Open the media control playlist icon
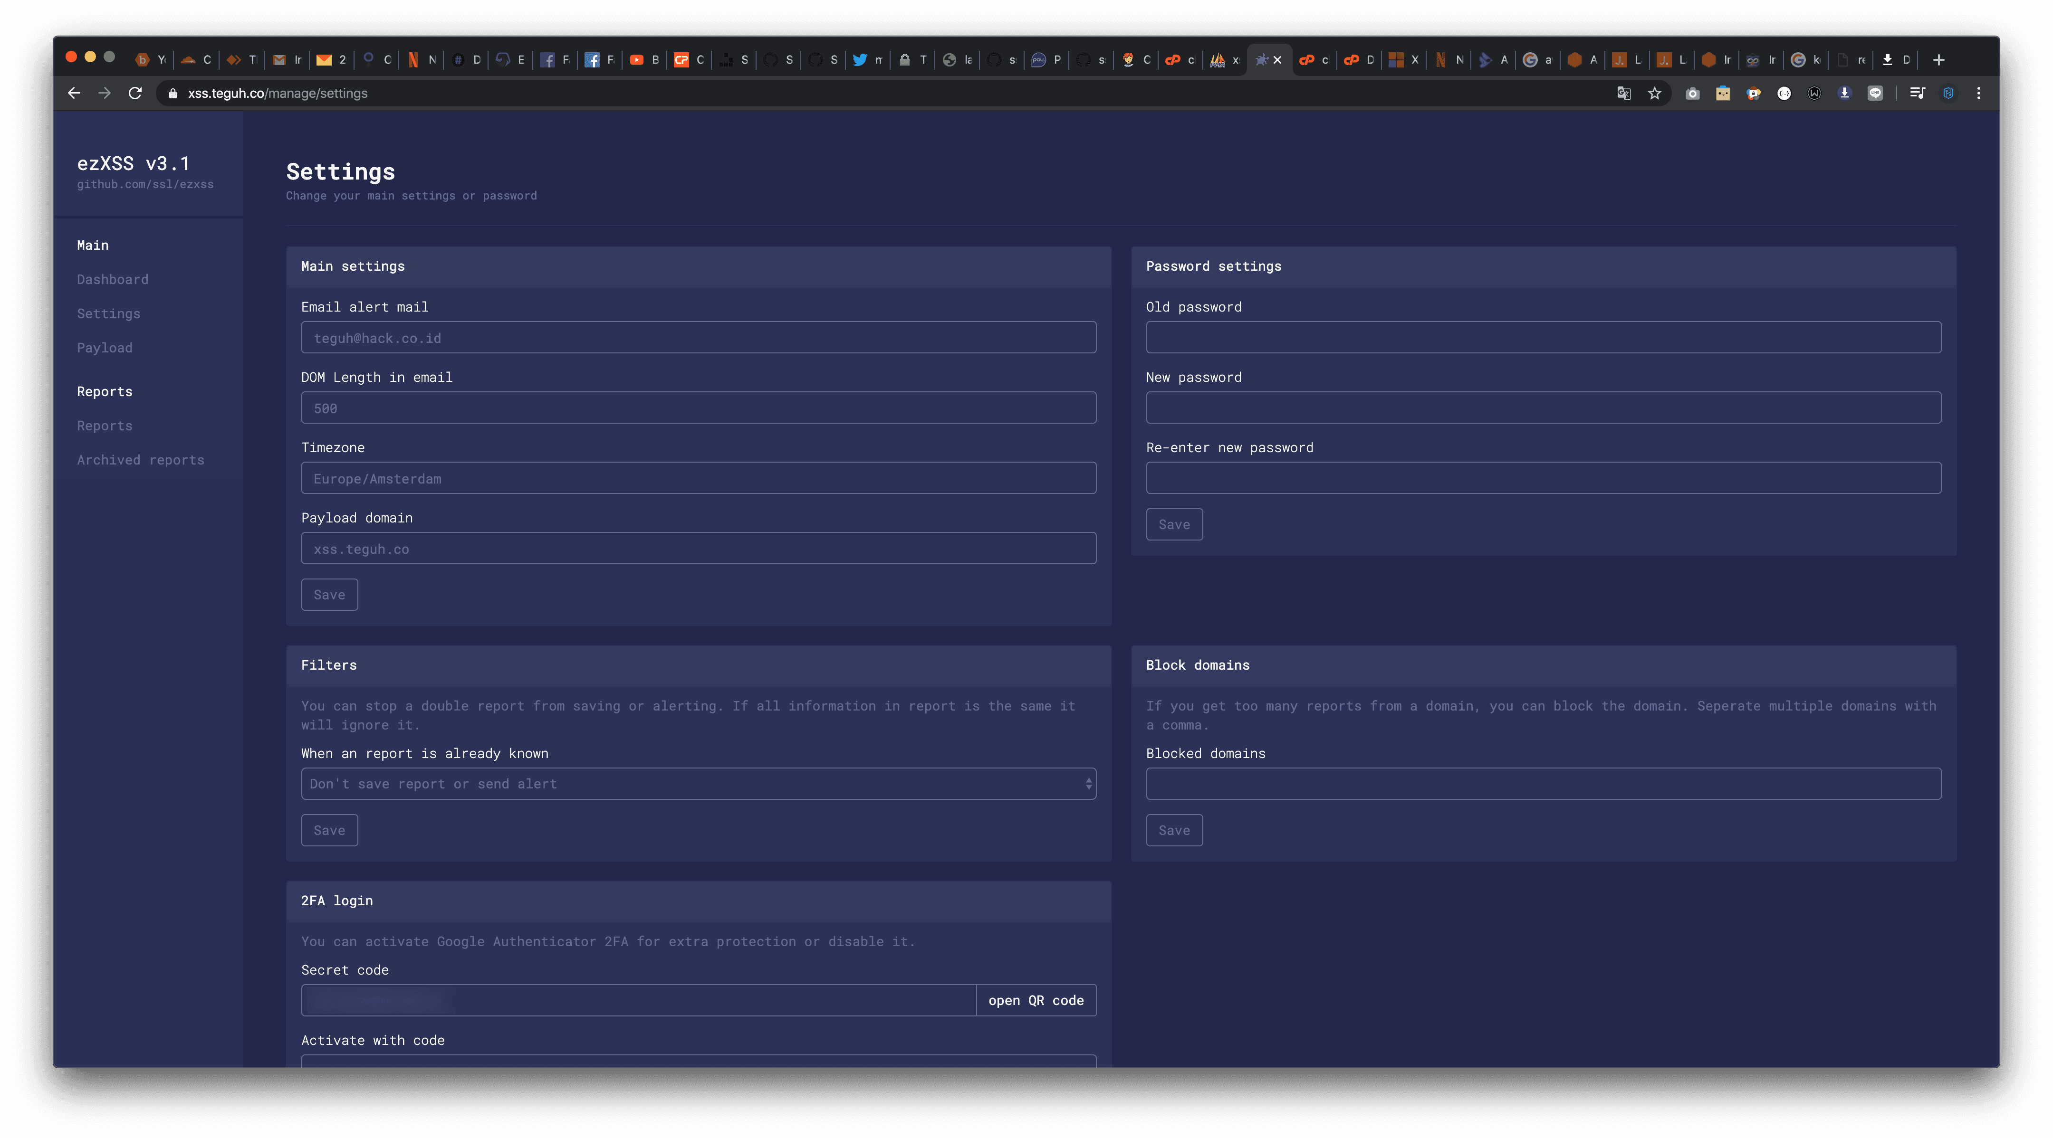This screenshot has width=2053, height=1138. [1917, 93]
